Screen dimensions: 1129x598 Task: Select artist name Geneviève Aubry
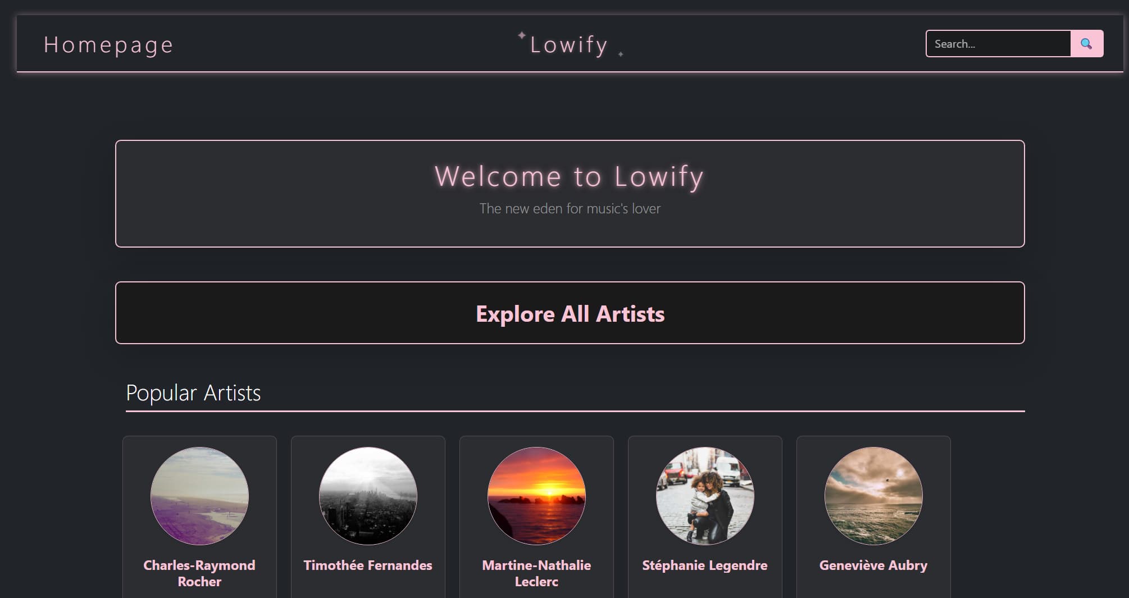(x=873, y=565)
